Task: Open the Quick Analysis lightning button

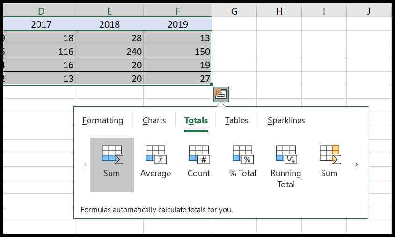Action: 221,94
